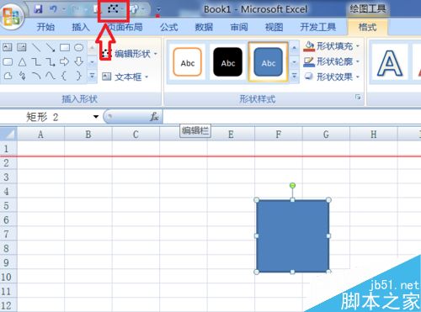Apply the blue outline WordArt A style
Viewport: 421px width, 312px height.
[390, 64]
